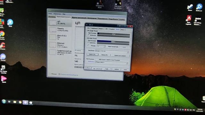Click the red tray icon in system tray
Viewport: 205px width, 115px height.
(x=185, y=110)
